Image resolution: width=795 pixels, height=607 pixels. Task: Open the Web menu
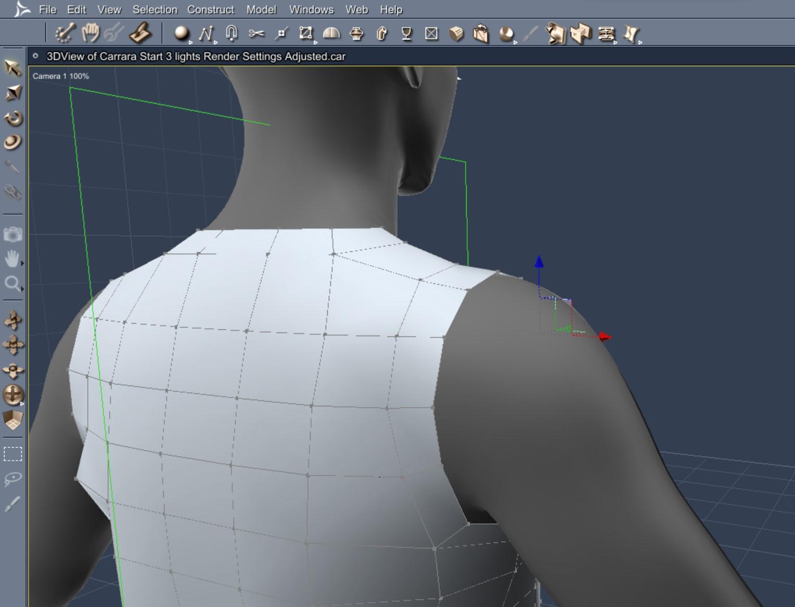[357, 9]
